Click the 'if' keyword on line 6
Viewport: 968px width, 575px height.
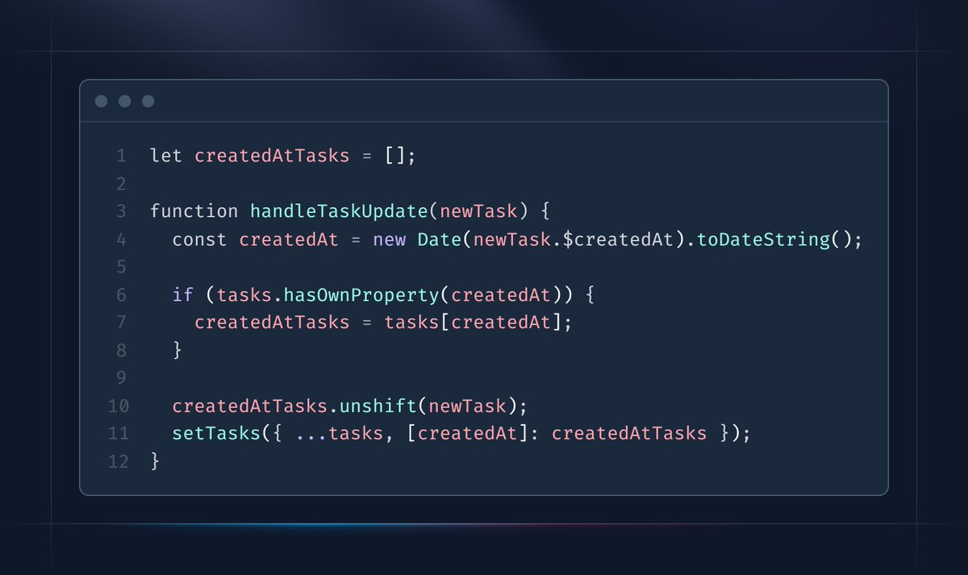(x=183, y=295)
